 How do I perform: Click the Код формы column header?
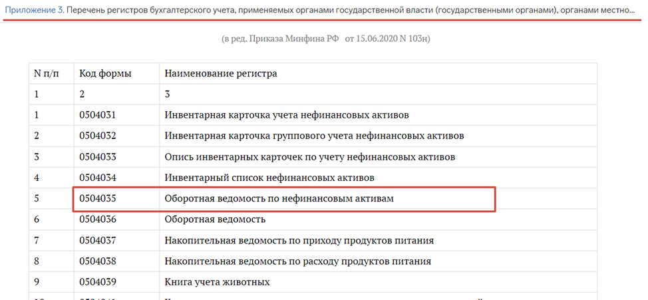[105, 74]
